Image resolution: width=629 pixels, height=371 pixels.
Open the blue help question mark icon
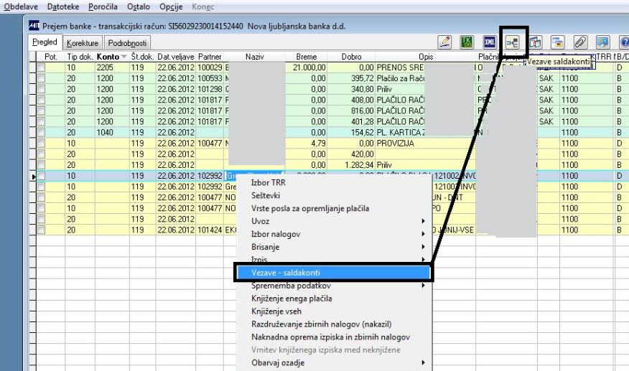click(x=624, y=42)
